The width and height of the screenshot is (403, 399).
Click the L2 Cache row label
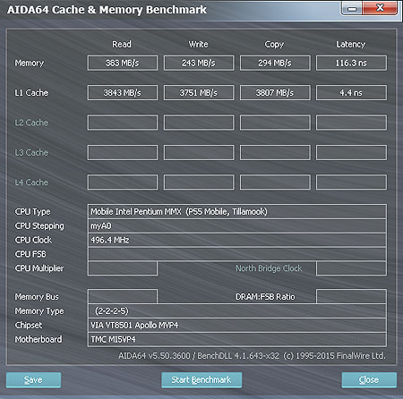click(31, 123)
